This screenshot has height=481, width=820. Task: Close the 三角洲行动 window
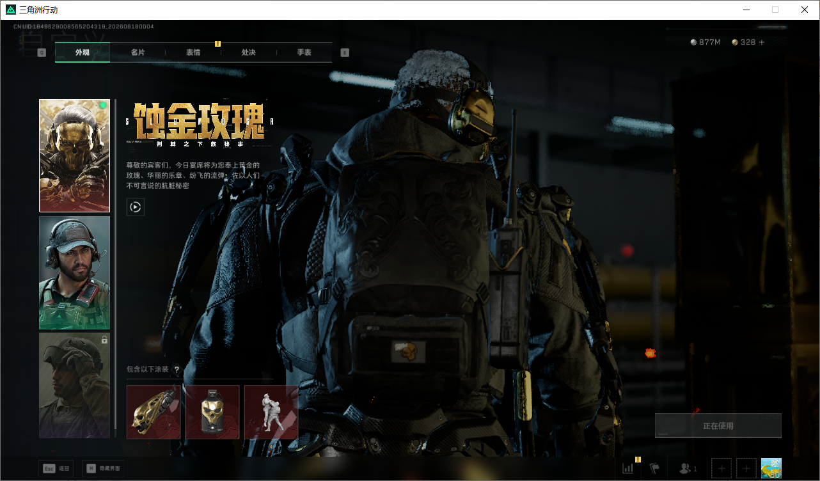click(x=805, y=10)
